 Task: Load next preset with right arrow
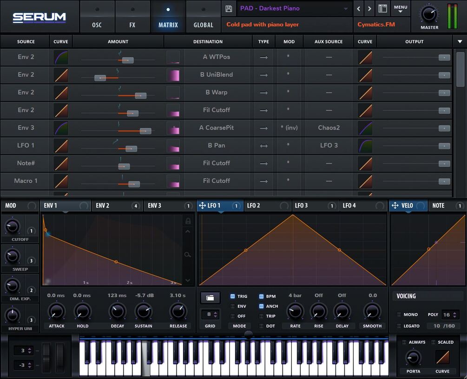pyautogui.click(x=369, y=9)
